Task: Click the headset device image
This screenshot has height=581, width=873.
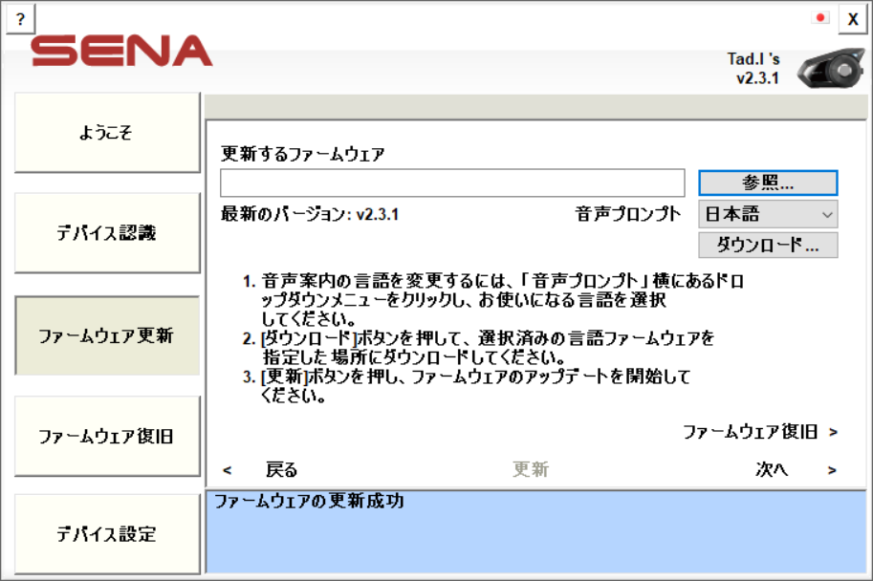Action: coord(830,69)
